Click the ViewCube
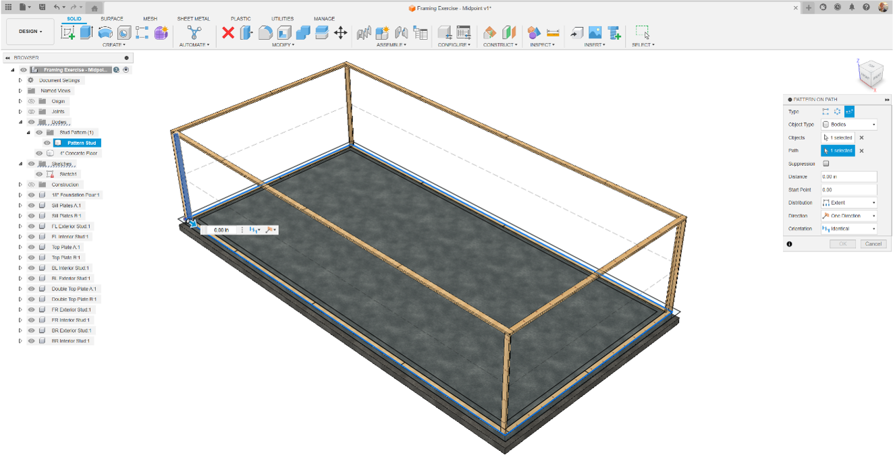895x459 pixels. point(869,74)
